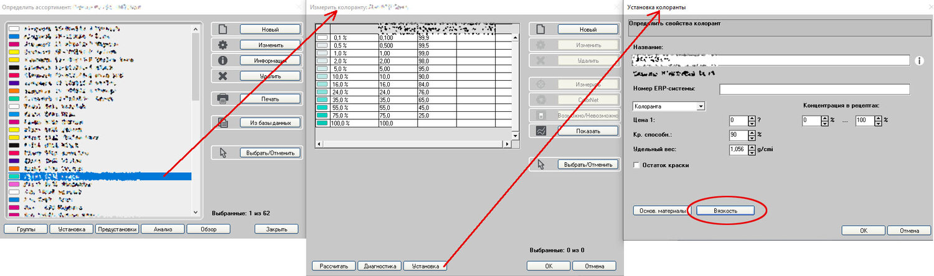Viewport: 934px width, 276px height.
Task: Click the teal swatch of the highlighted list row
Action: tap(14, 177)
